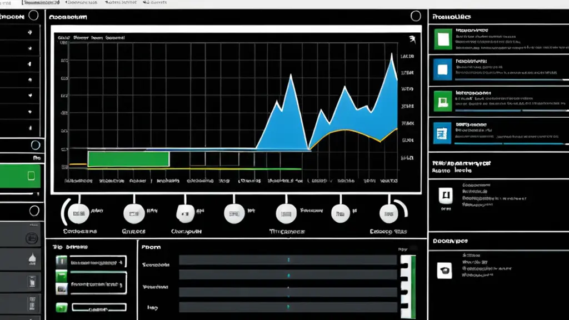Screen dimensions: 569x320
Task: Click the green laptop icon in right panel
Action: (443, 101)
